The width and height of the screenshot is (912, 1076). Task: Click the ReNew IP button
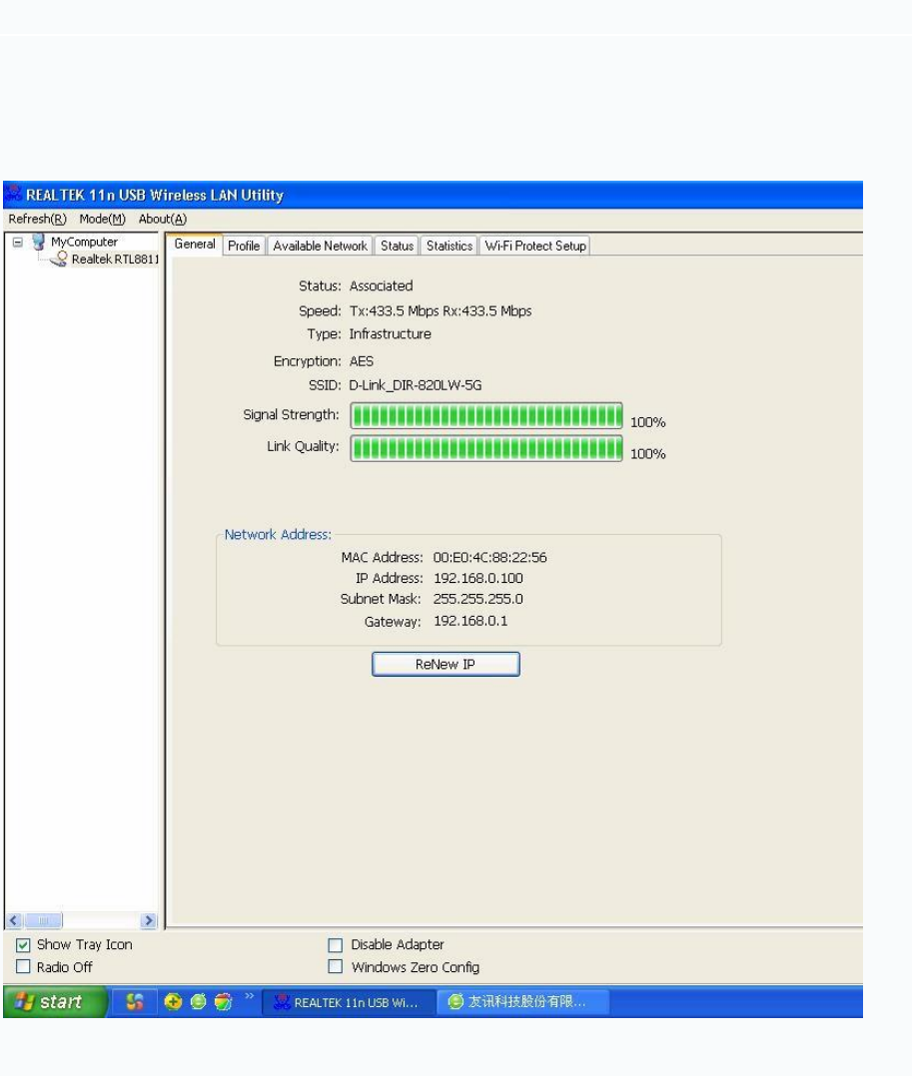(x=446, y=665)
